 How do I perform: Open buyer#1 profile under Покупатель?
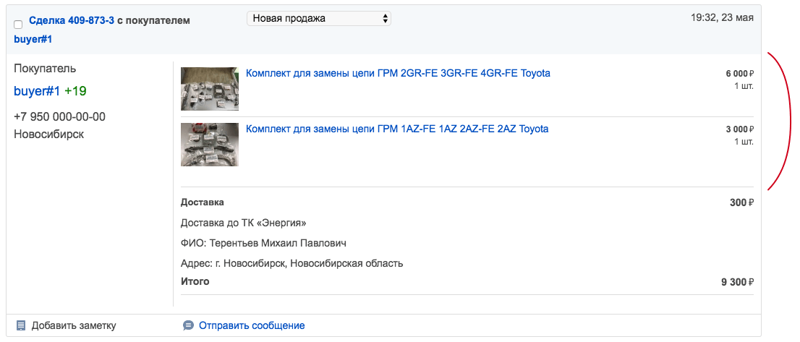pyautogui.click(x=37, y=91)
